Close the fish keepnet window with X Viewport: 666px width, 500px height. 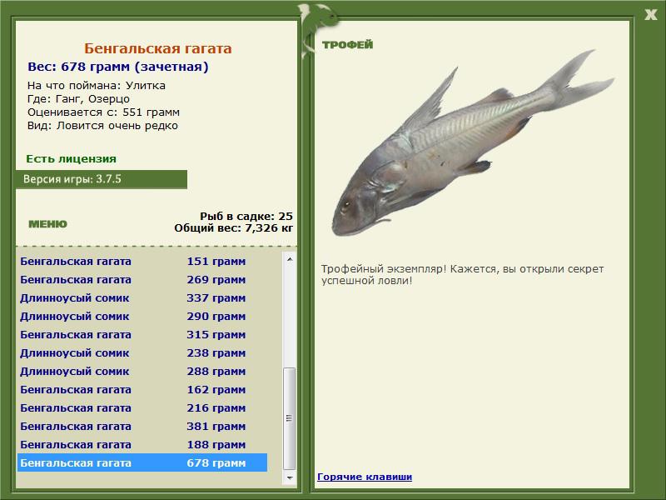(650, 15)
